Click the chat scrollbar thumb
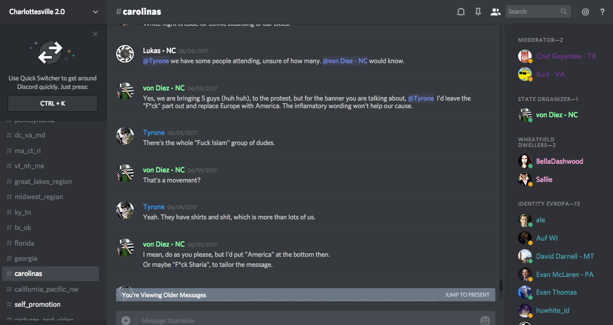613x325 pixels. [x=501, y=286]
